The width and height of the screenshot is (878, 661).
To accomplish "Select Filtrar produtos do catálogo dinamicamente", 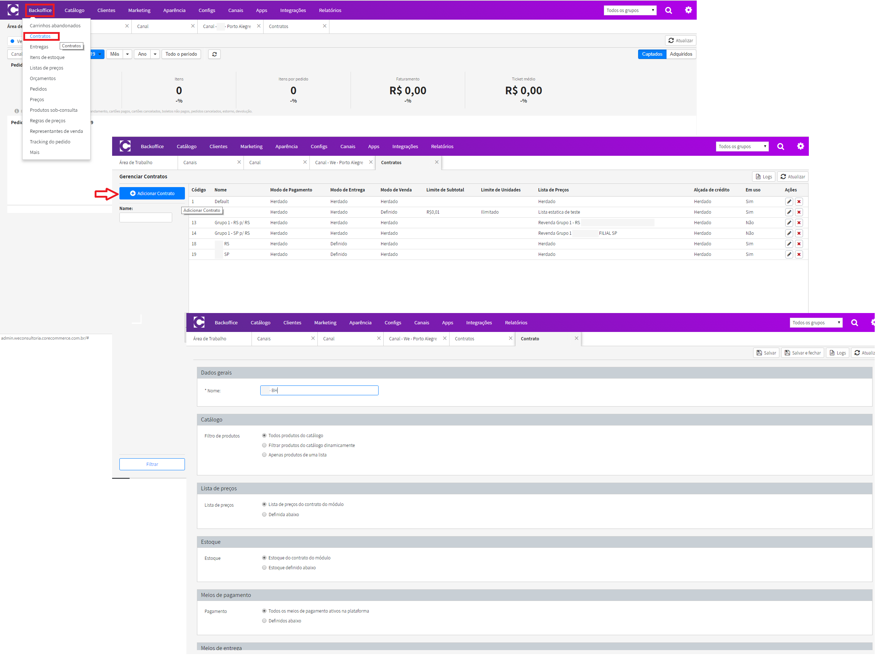I will pyautogui.click(x=264, y=446).
